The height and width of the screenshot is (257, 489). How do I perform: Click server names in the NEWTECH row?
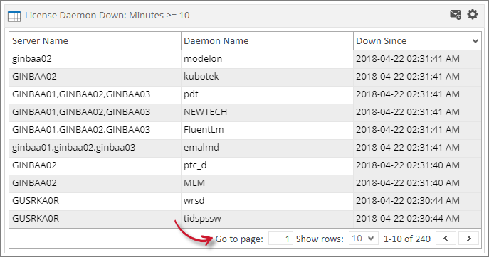coord(95,112)
